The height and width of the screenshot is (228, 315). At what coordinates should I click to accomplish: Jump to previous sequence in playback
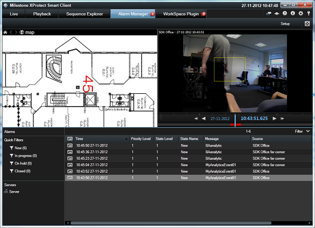[196, 119]
